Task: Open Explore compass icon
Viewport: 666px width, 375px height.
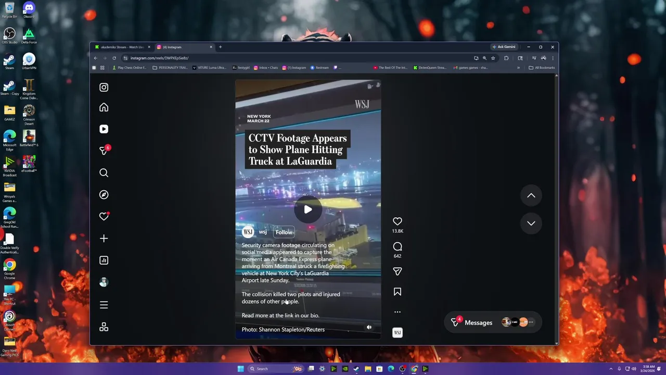Action: click(104, 195)
